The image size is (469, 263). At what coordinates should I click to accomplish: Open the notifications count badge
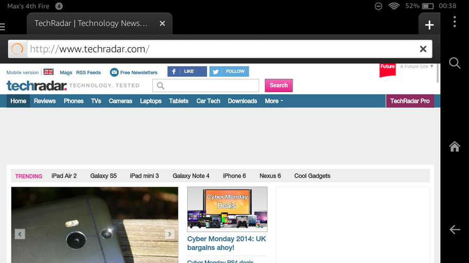[x=59, y=6]
